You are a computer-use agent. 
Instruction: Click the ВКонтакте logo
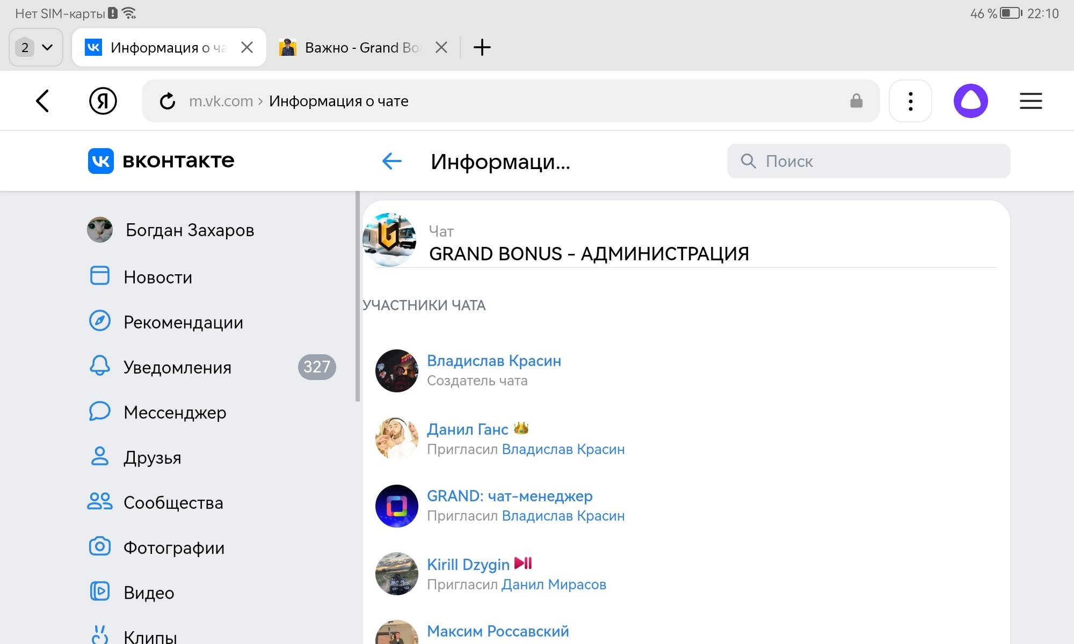[x=161, y=161]
